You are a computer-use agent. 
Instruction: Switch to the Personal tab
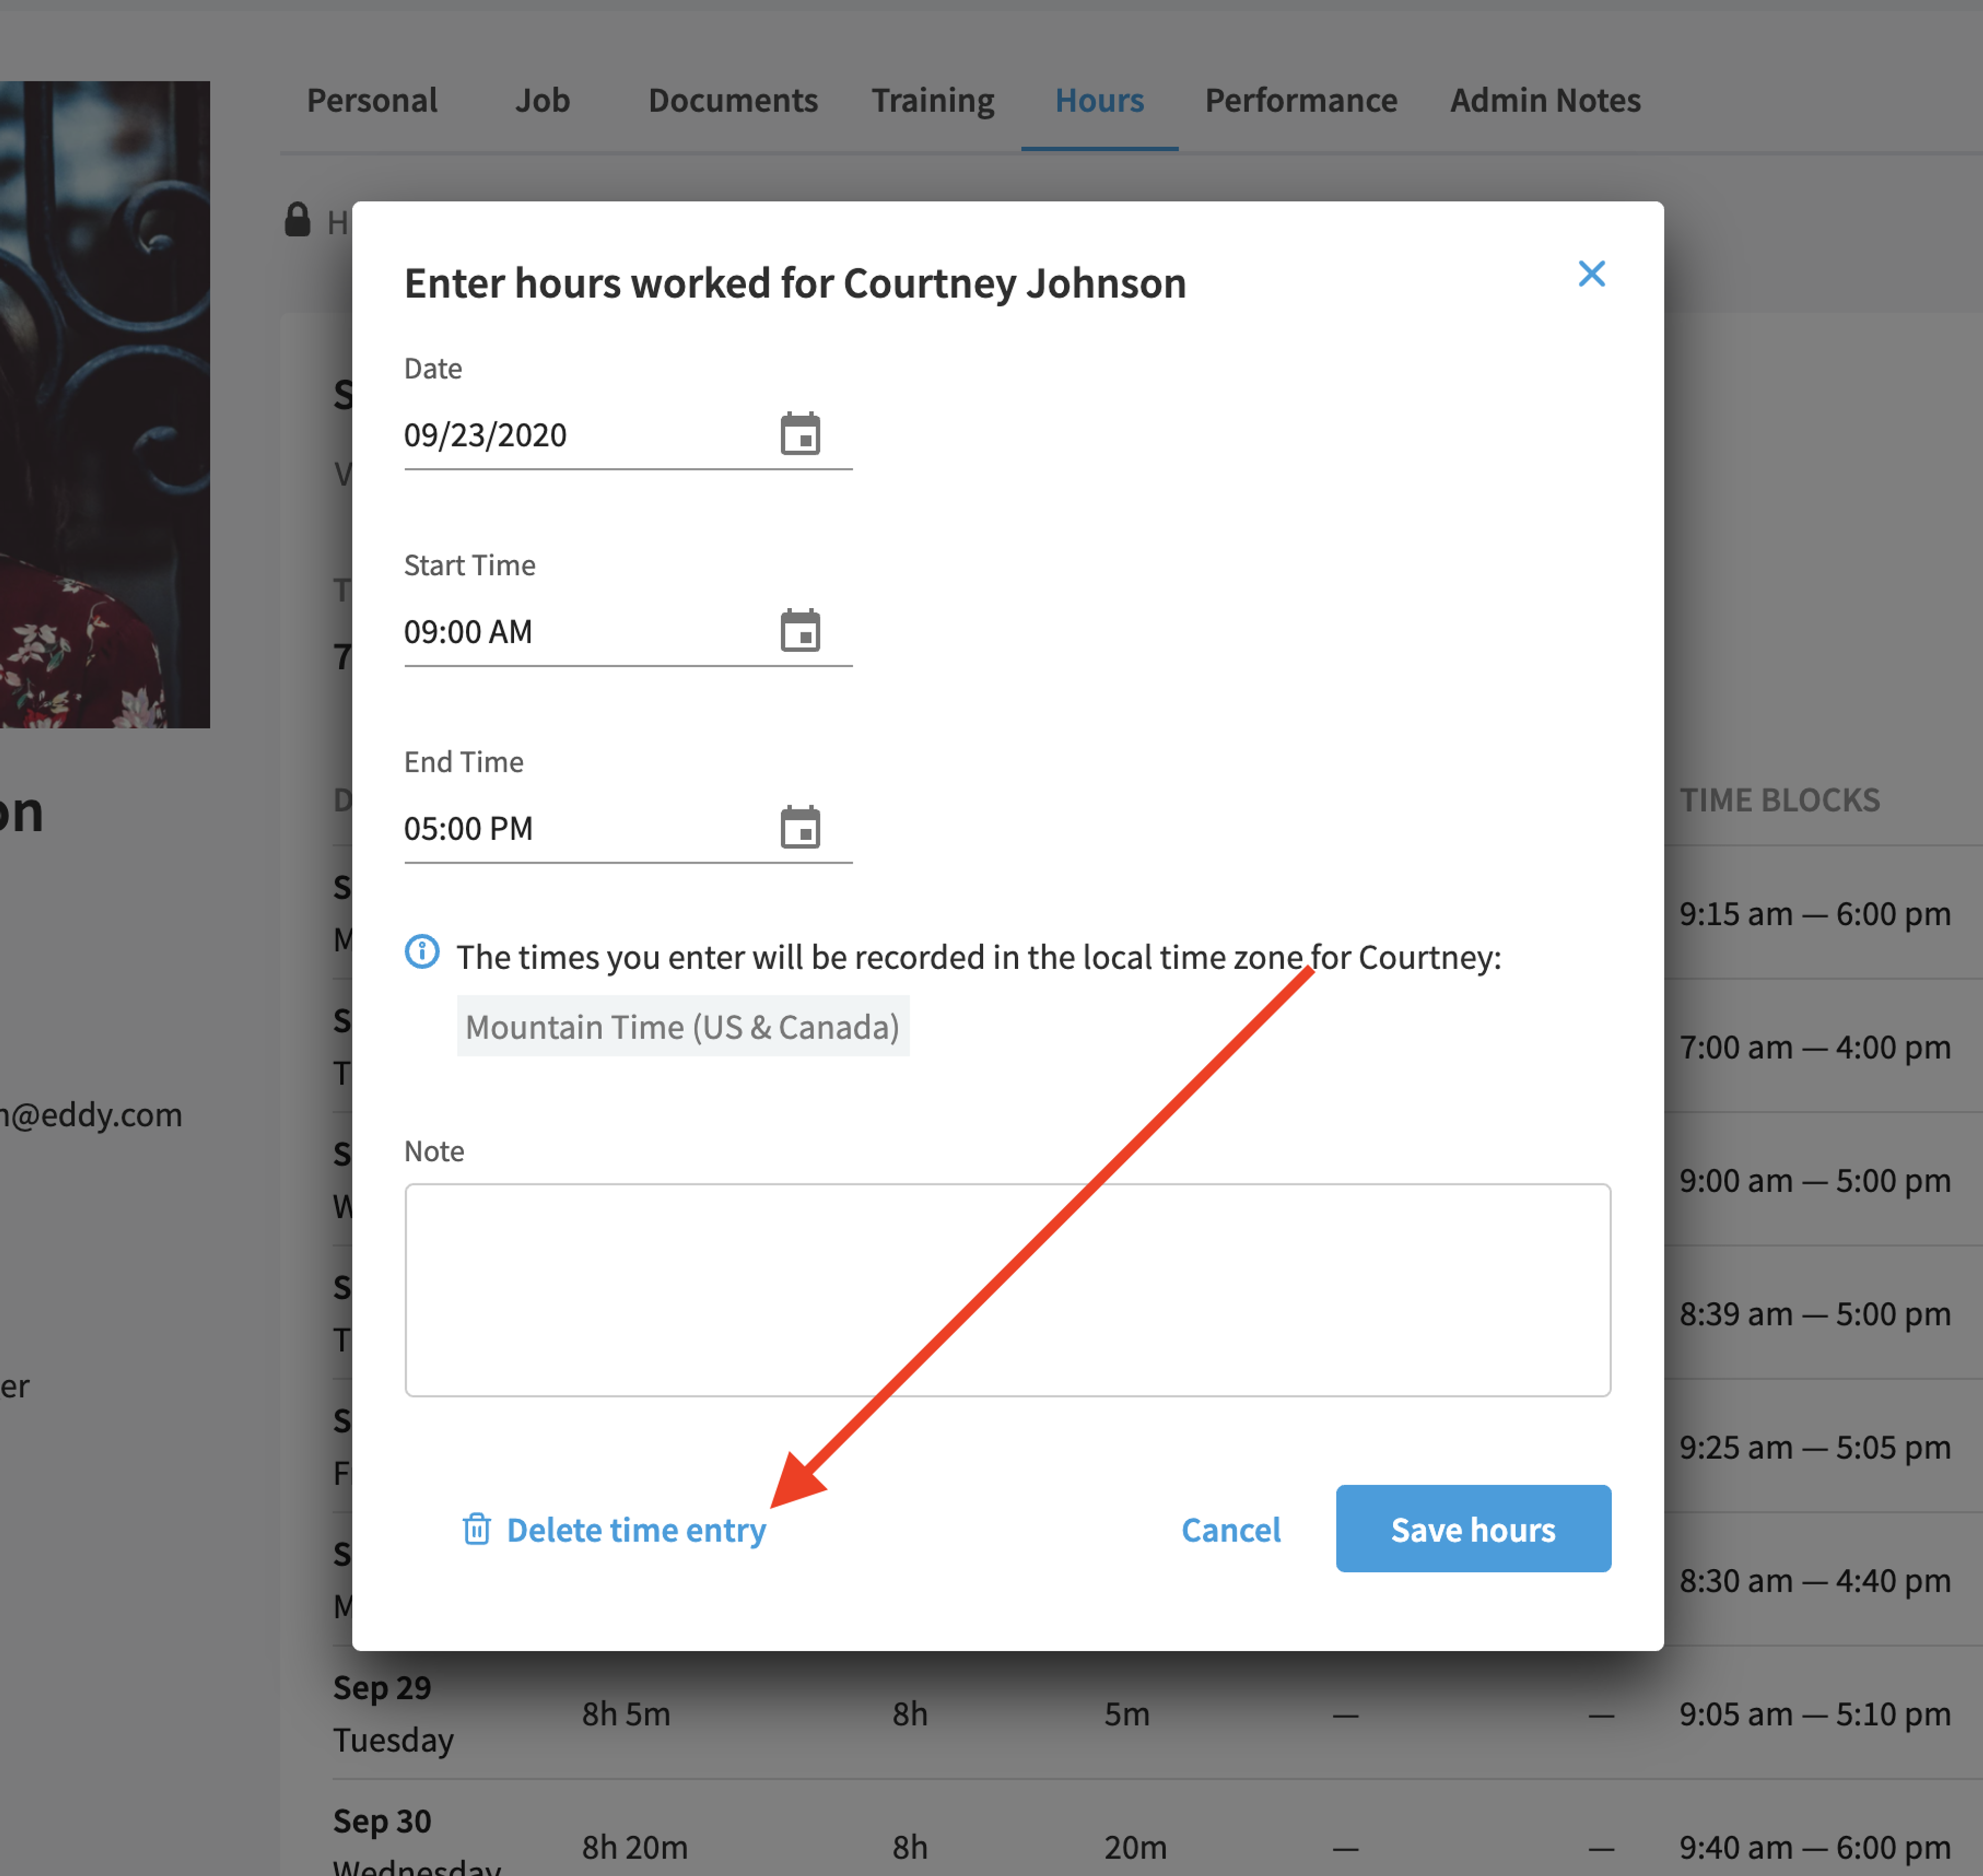pos(372,100)
